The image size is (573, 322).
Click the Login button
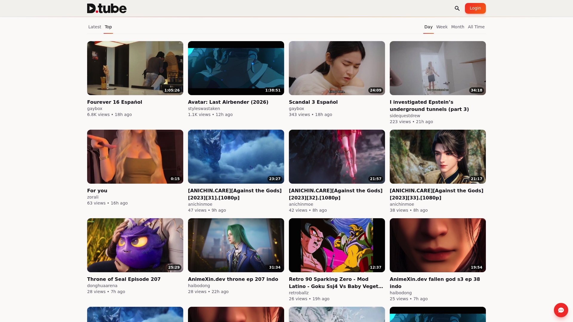(475, 8)
